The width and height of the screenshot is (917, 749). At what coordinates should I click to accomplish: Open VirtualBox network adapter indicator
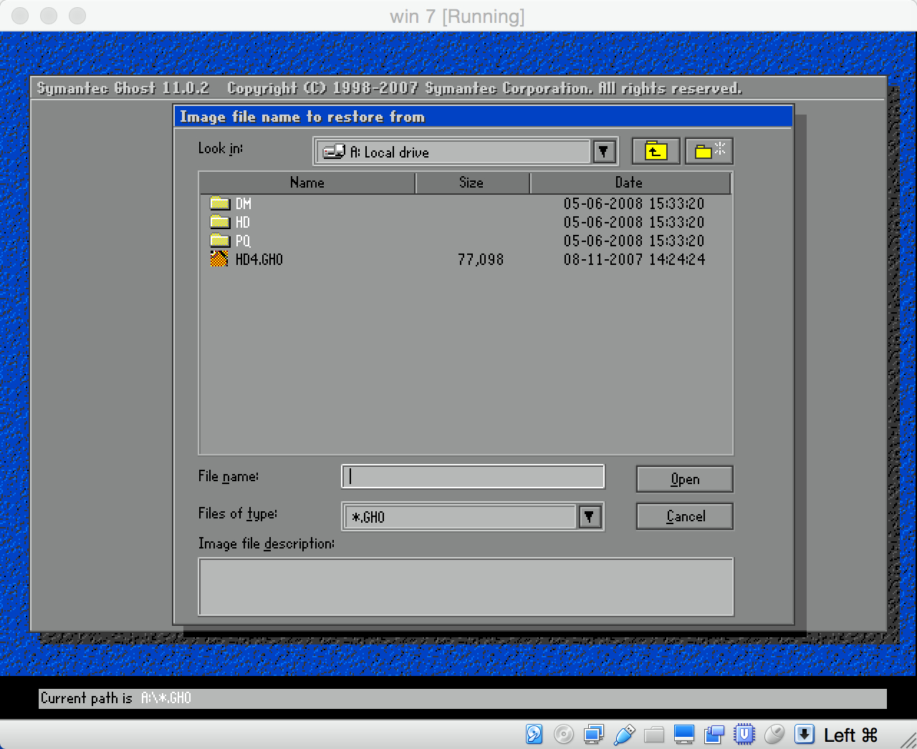point(594,734)
